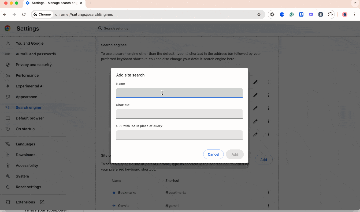Open the Grammarly extension icon
The image size is (360, 212).
tap(292, 14)
